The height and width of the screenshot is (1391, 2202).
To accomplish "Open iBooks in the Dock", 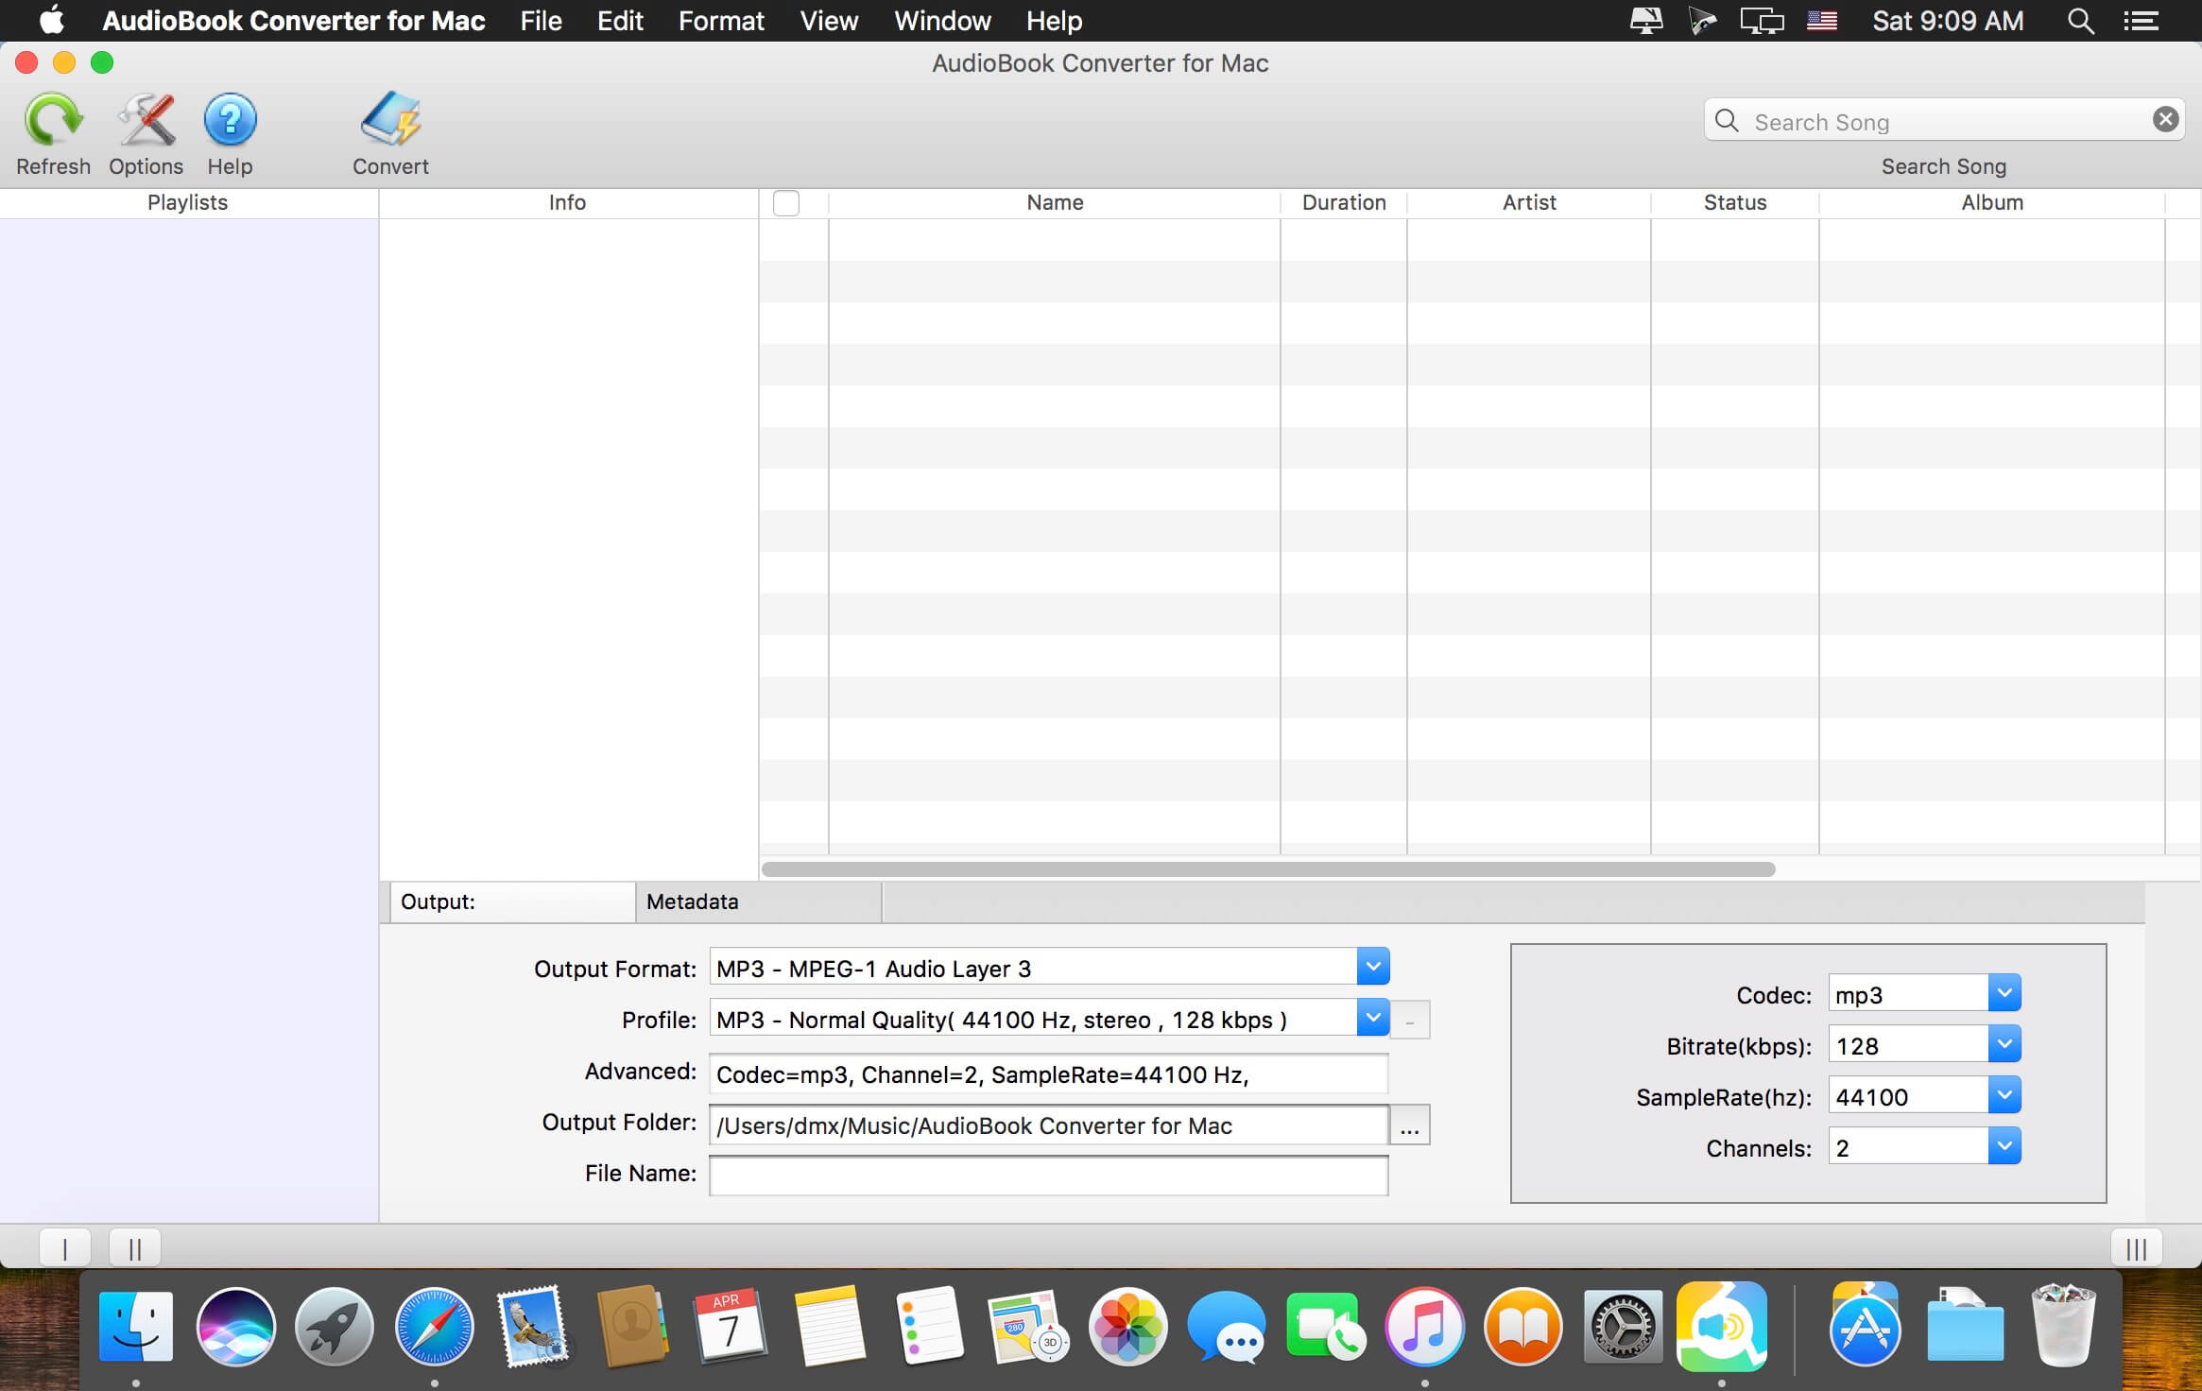I will coord(1523,1326).
